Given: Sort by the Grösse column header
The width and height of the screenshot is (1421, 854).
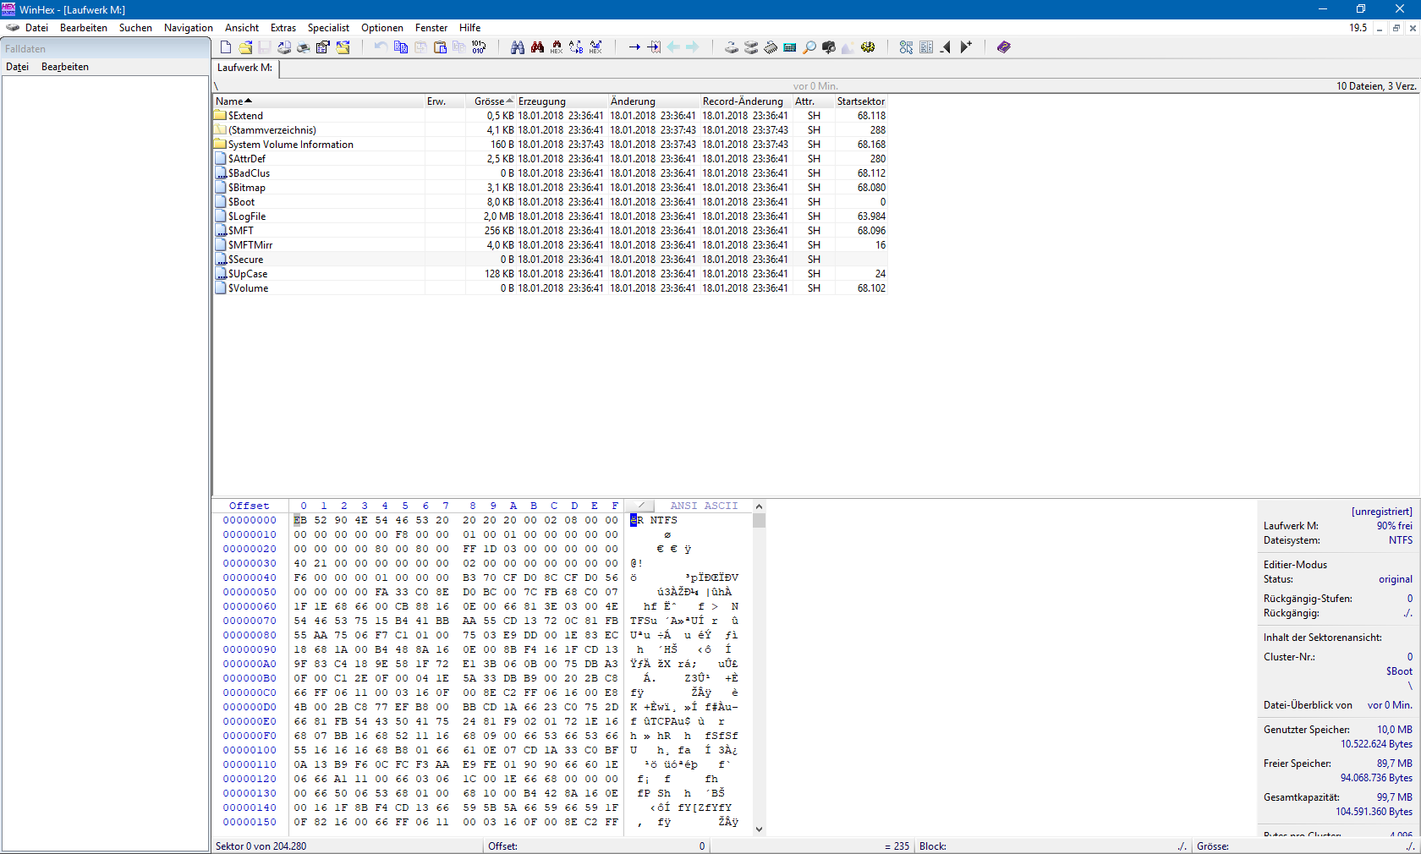Looking at the screenshot, I should 490,101.
